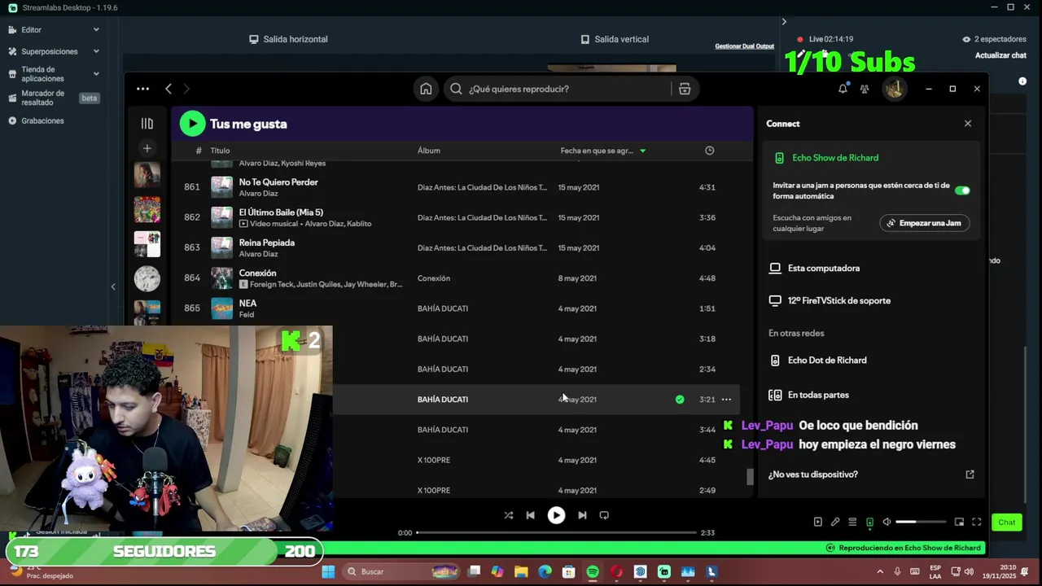Open the Spotify profile avatar
The image size is (1042, 586).
pyautogui.click(x=894, y=89)
